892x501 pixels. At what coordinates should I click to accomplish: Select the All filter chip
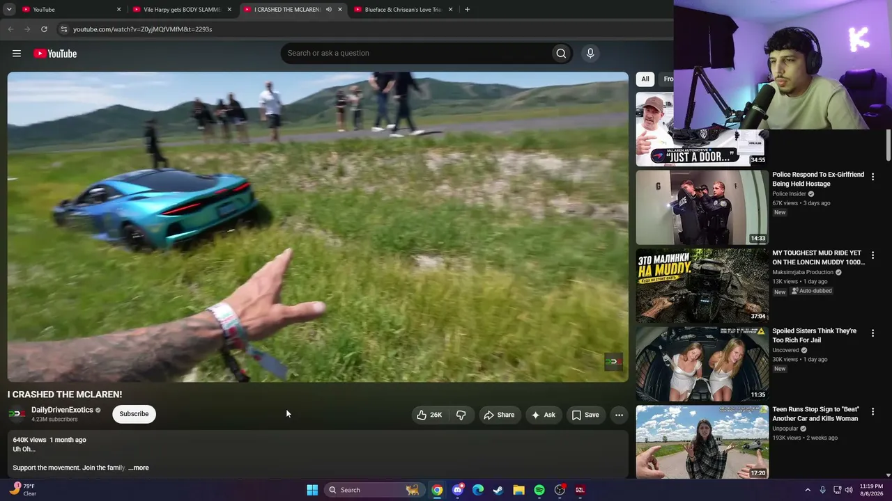(x=645, y=79)
